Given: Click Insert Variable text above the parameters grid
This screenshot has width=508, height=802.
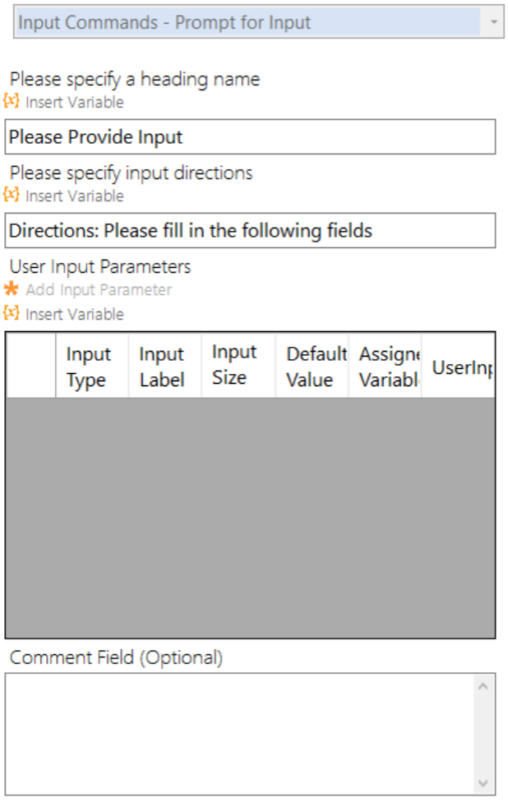Looking at the screenshot, I should [x=75, y=315].
